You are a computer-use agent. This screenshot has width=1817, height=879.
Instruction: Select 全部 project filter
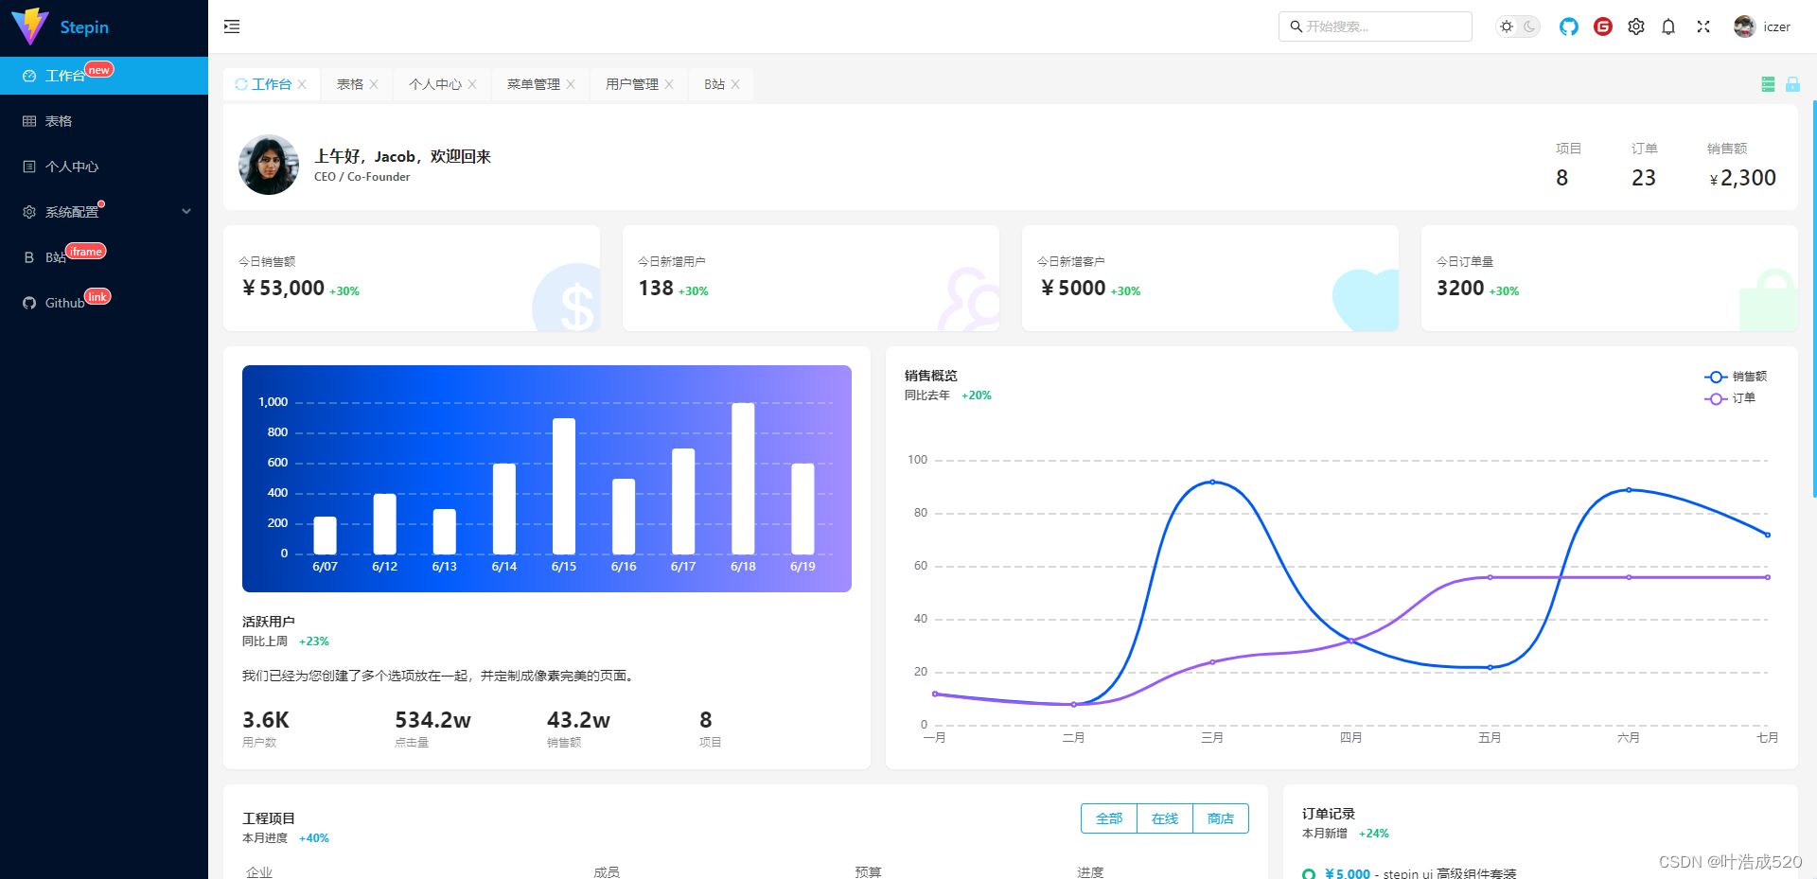point(1109,818)
